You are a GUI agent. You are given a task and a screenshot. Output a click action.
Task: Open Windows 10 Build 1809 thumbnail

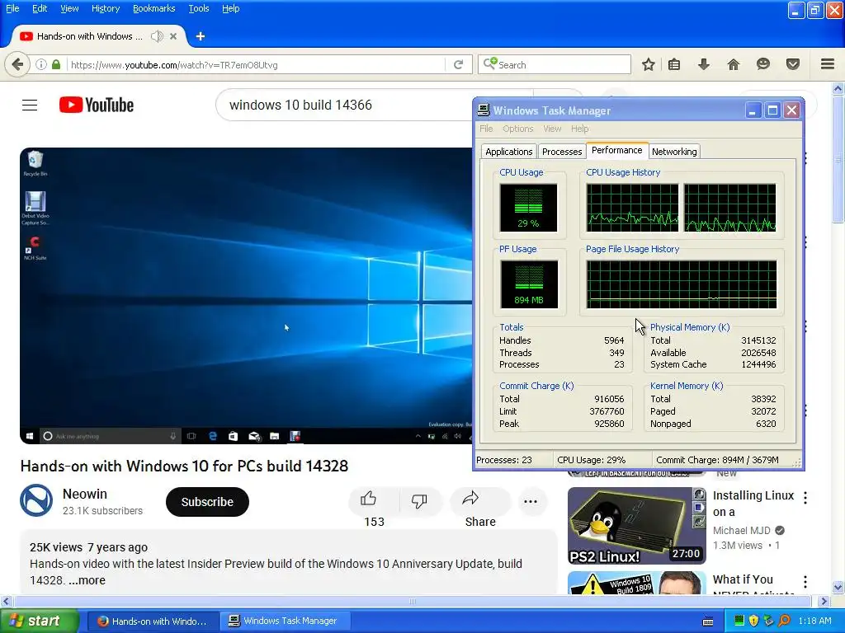[637, 583]
